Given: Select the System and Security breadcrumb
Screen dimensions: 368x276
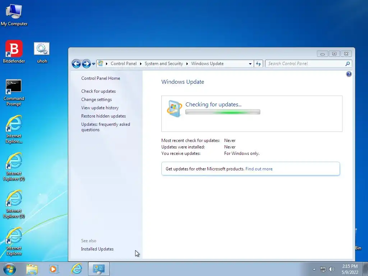Looking at the screenshot, I should click(164, 64).
